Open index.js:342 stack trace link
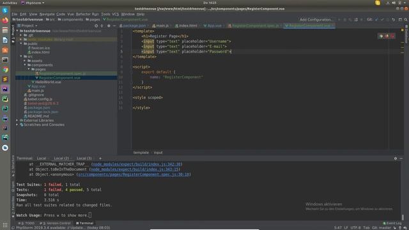The height and width of the screenshot is (230, 409). pos(137,164)
